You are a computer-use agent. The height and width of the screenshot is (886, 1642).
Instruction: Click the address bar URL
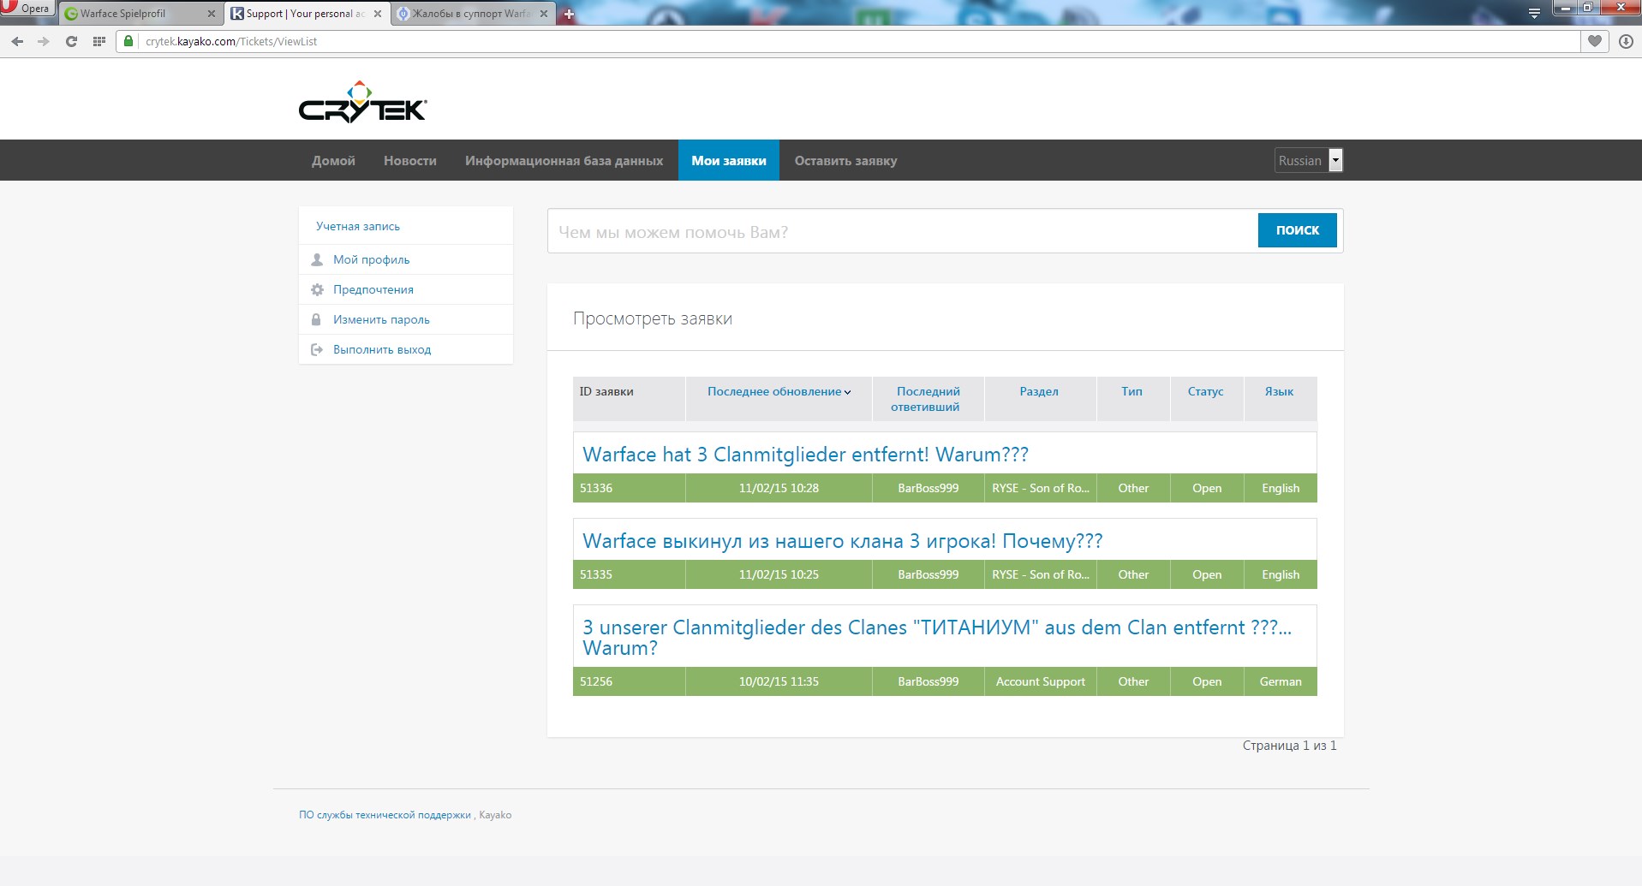click(231, 41)
